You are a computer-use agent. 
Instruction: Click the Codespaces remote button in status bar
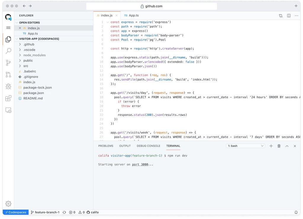(16, 212)
